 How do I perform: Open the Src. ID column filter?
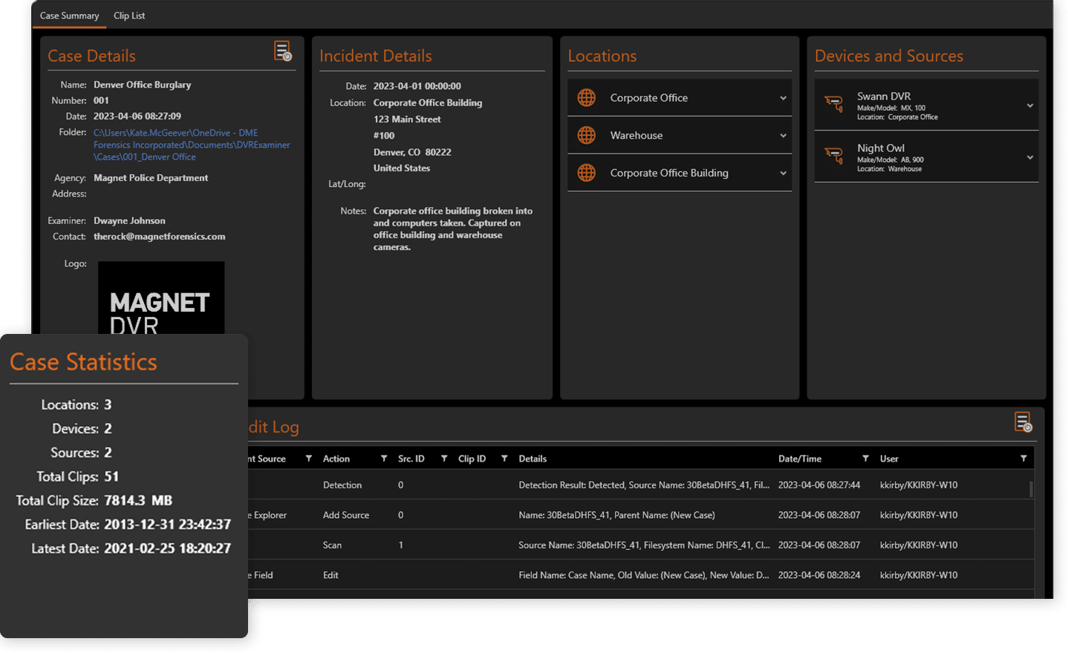444,459
